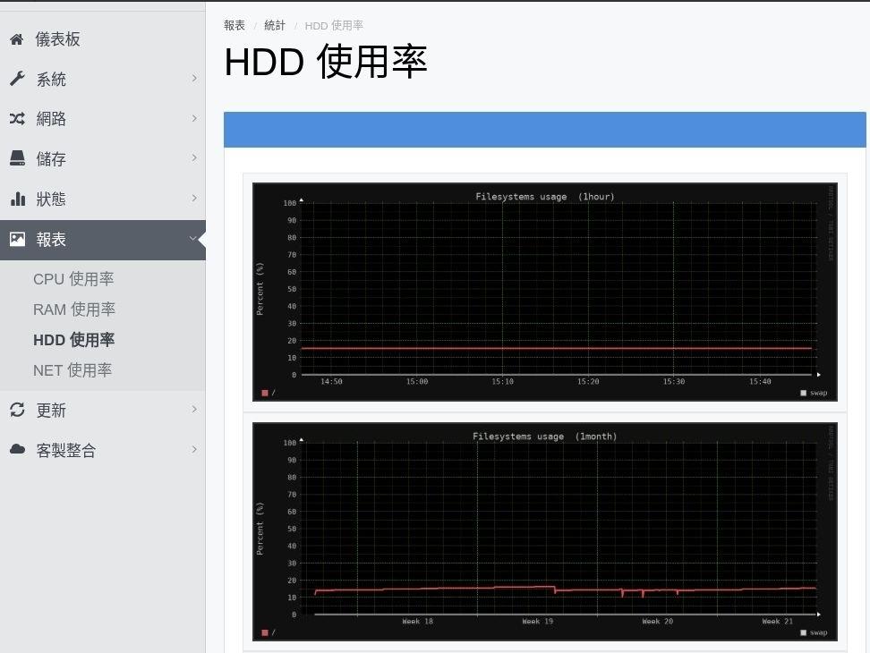Open the 狀態 menu item
Image resolution: width=870 pixels, height=653 pixels.
click(103, 199)
